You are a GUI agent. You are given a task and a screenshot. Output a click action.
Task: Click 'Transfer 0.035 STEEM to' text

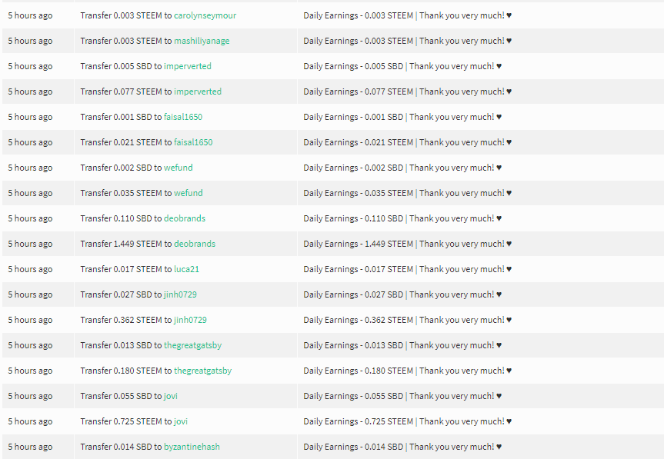tap(126, 193)
